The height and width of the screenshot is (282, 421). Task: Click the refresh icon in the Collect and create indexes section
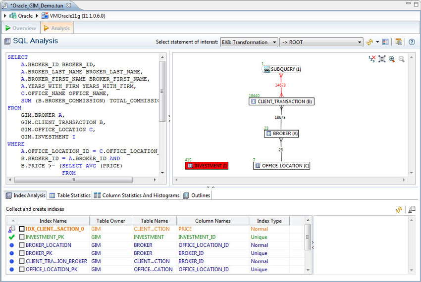tap(399, 210)
